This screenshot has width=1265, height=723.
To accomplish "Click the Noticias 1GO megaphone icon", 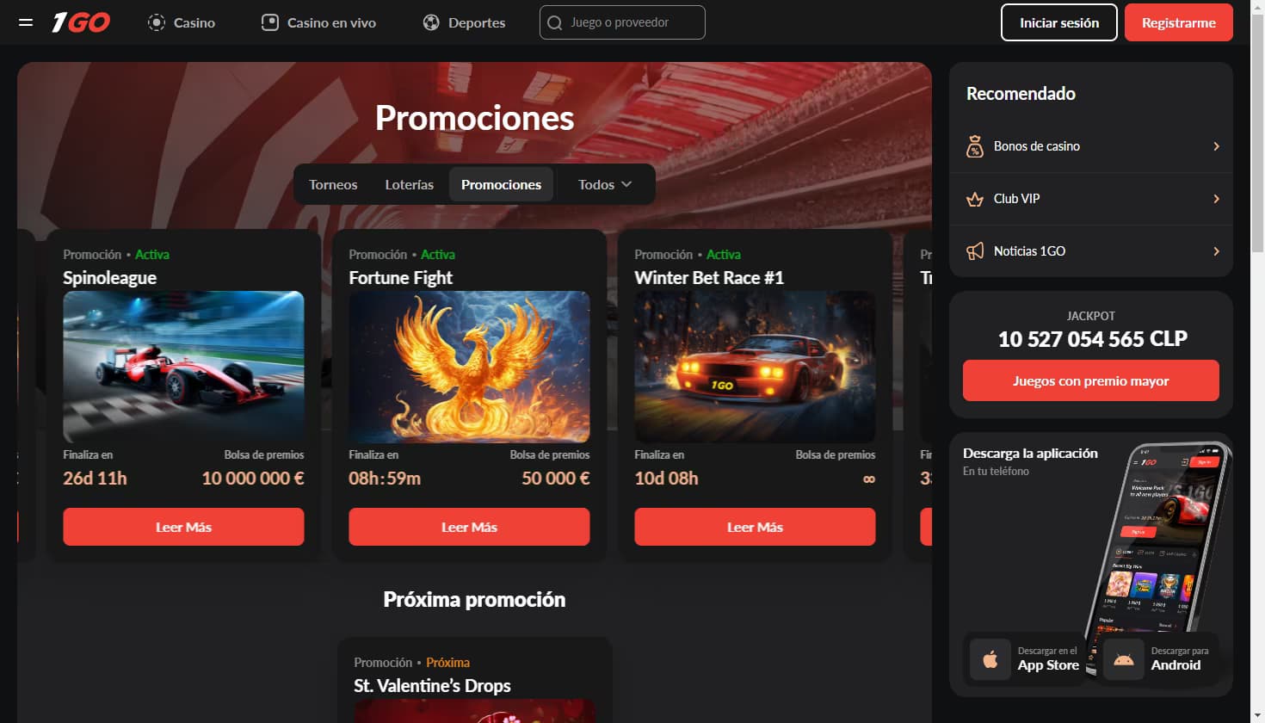I will (975, 251).
